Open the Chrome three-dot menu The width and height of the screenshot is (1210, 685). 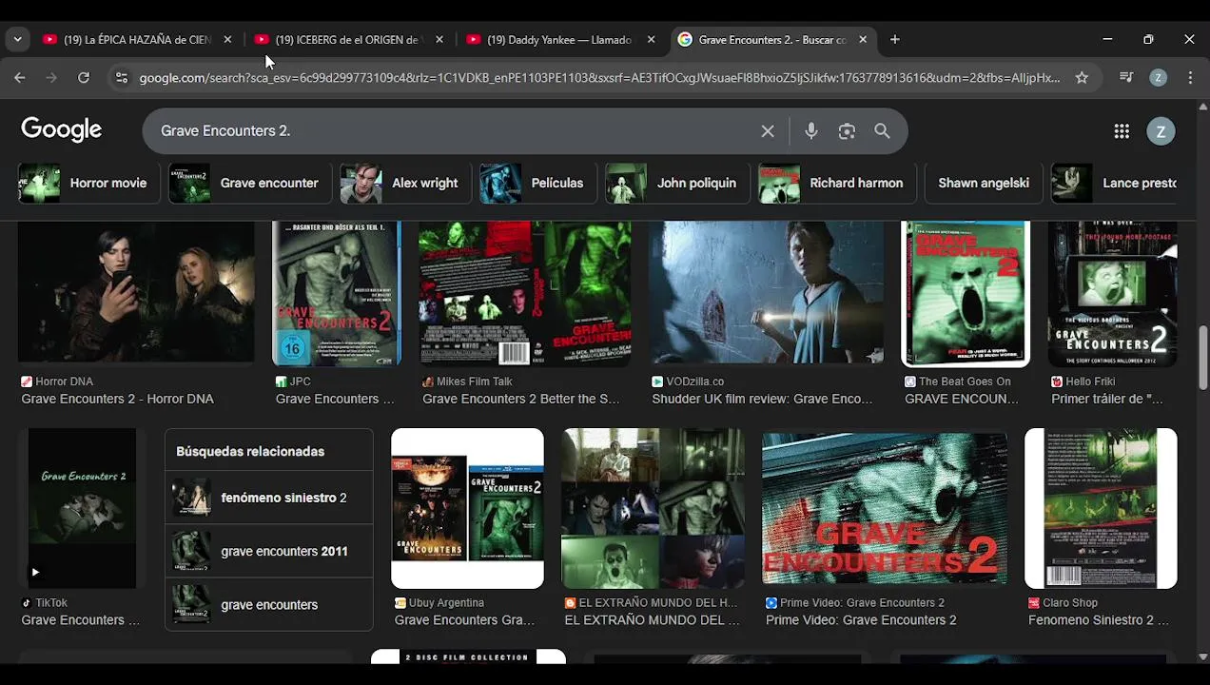click(x=1190, y=78)
